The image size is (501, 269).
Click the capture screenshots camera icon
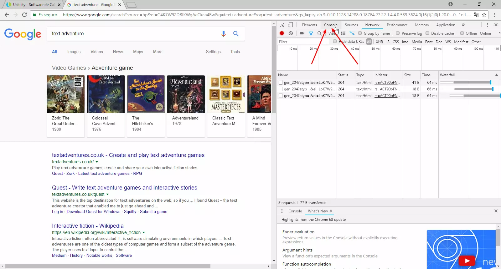click(302, 33)
